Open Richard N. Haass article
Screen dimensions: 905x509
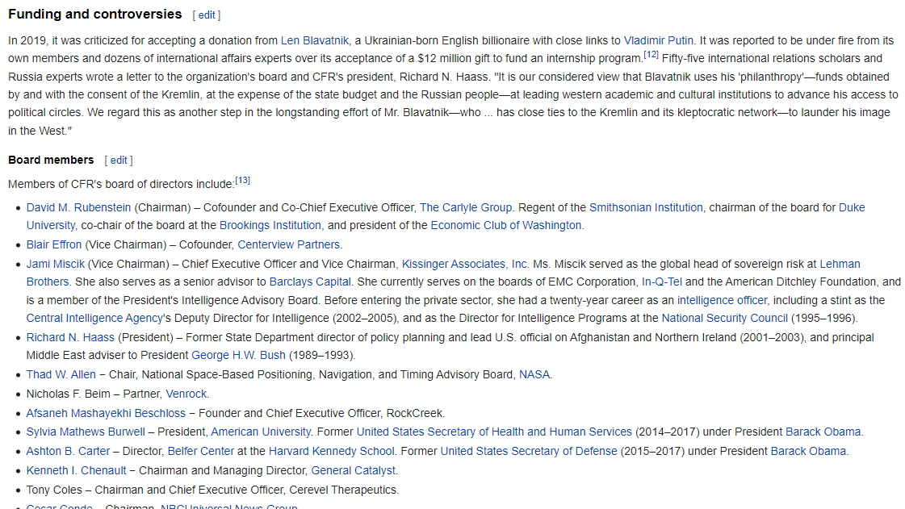pyautogui.click(x=70, y=338)
